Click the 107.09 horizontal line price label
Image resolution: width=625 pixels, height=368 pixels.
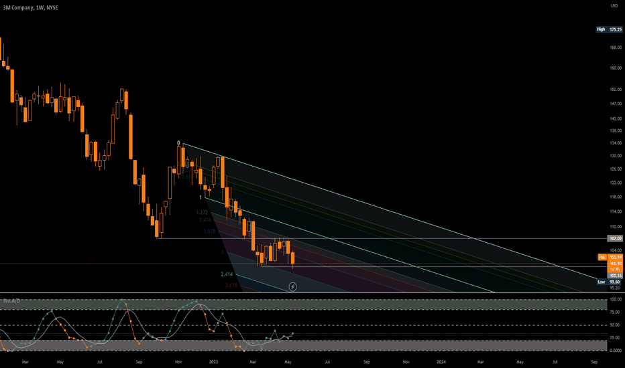pyautogui.click(x=616, y=238)
